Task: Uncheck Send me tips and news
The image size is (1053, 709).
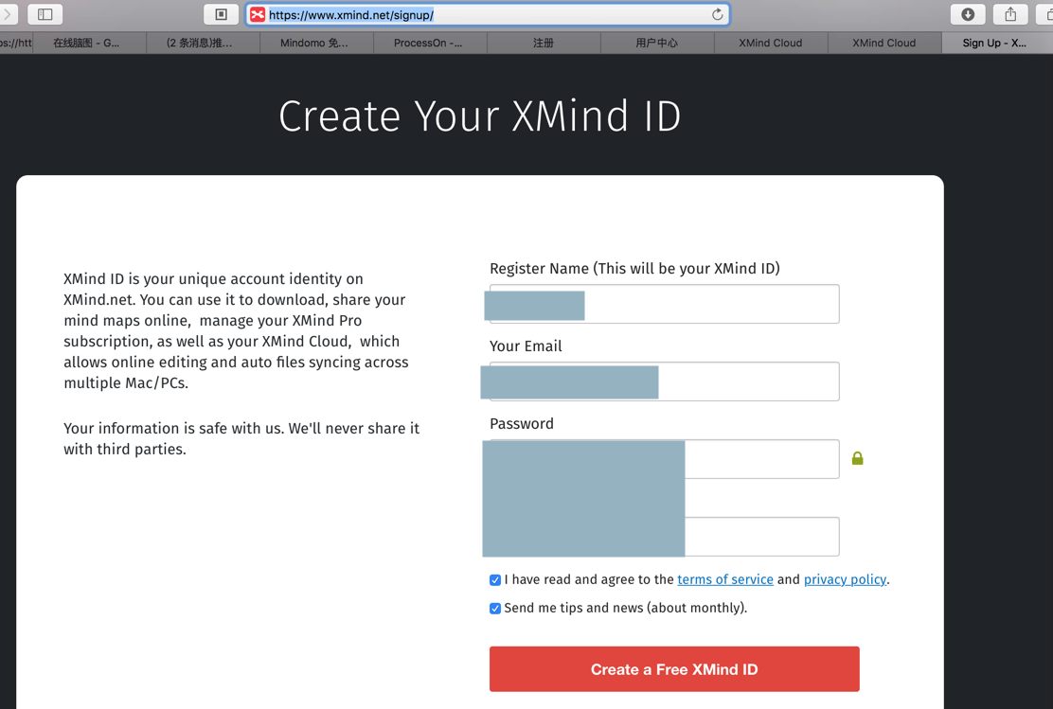Action: point(495,609)
